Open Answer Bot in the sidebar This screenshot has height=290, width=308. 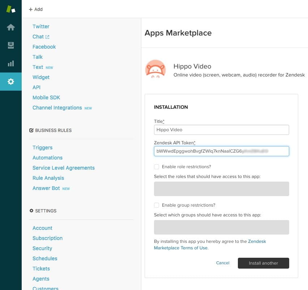click(x=46, y=188)
